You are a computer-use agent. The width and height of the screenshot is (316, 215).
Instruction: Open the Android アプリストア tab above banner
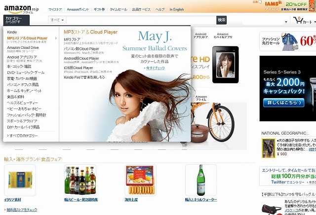[200, 36]
